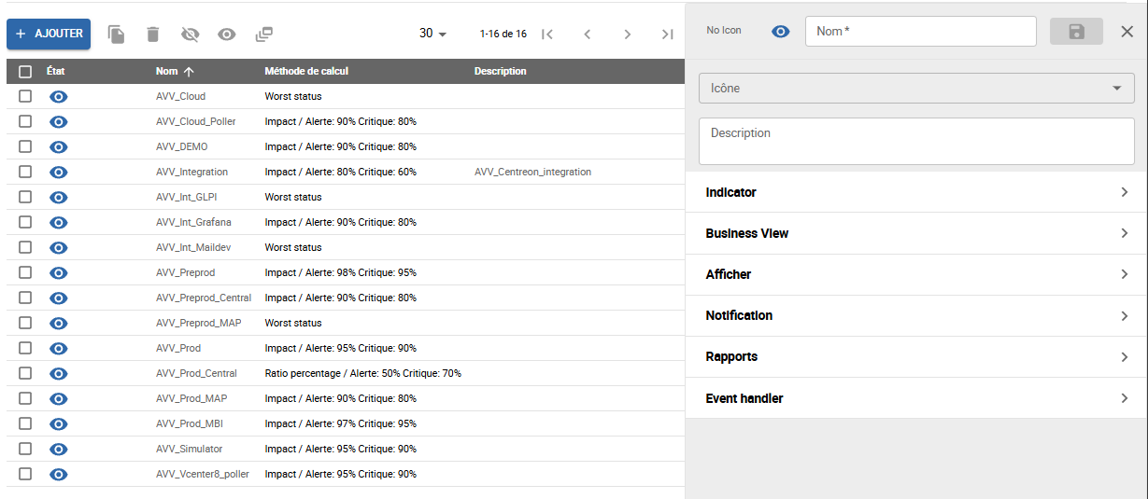Image resolution: width=1148 pixels, height=499 pixels.
Task: Toggle eye status for AVV_Prod_MBI
Action: [58, 423]
